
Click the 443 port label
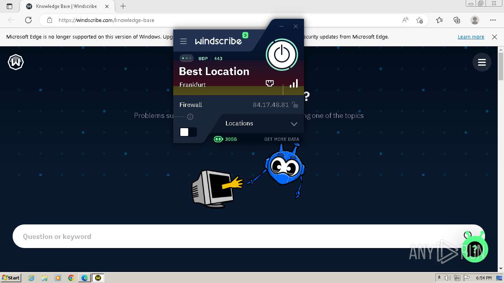(x=218, y=59)
